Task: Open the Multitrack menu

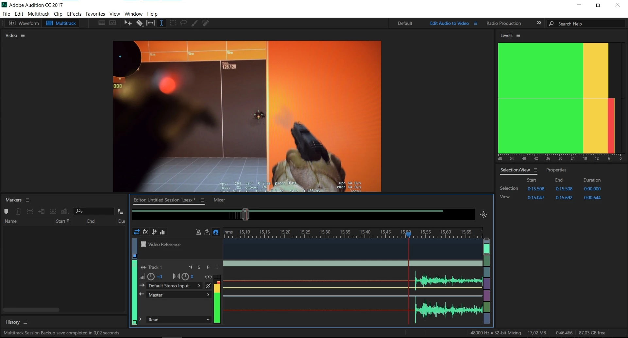Action: coord(39,14)
